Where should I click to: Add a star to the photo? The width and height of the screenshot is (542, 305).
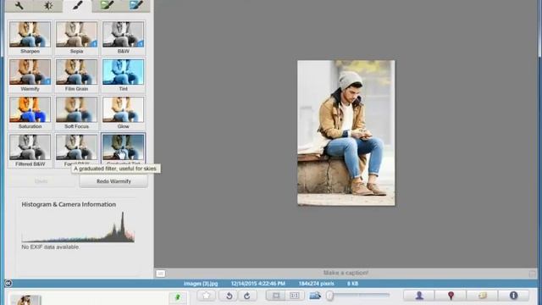[207, 296]
